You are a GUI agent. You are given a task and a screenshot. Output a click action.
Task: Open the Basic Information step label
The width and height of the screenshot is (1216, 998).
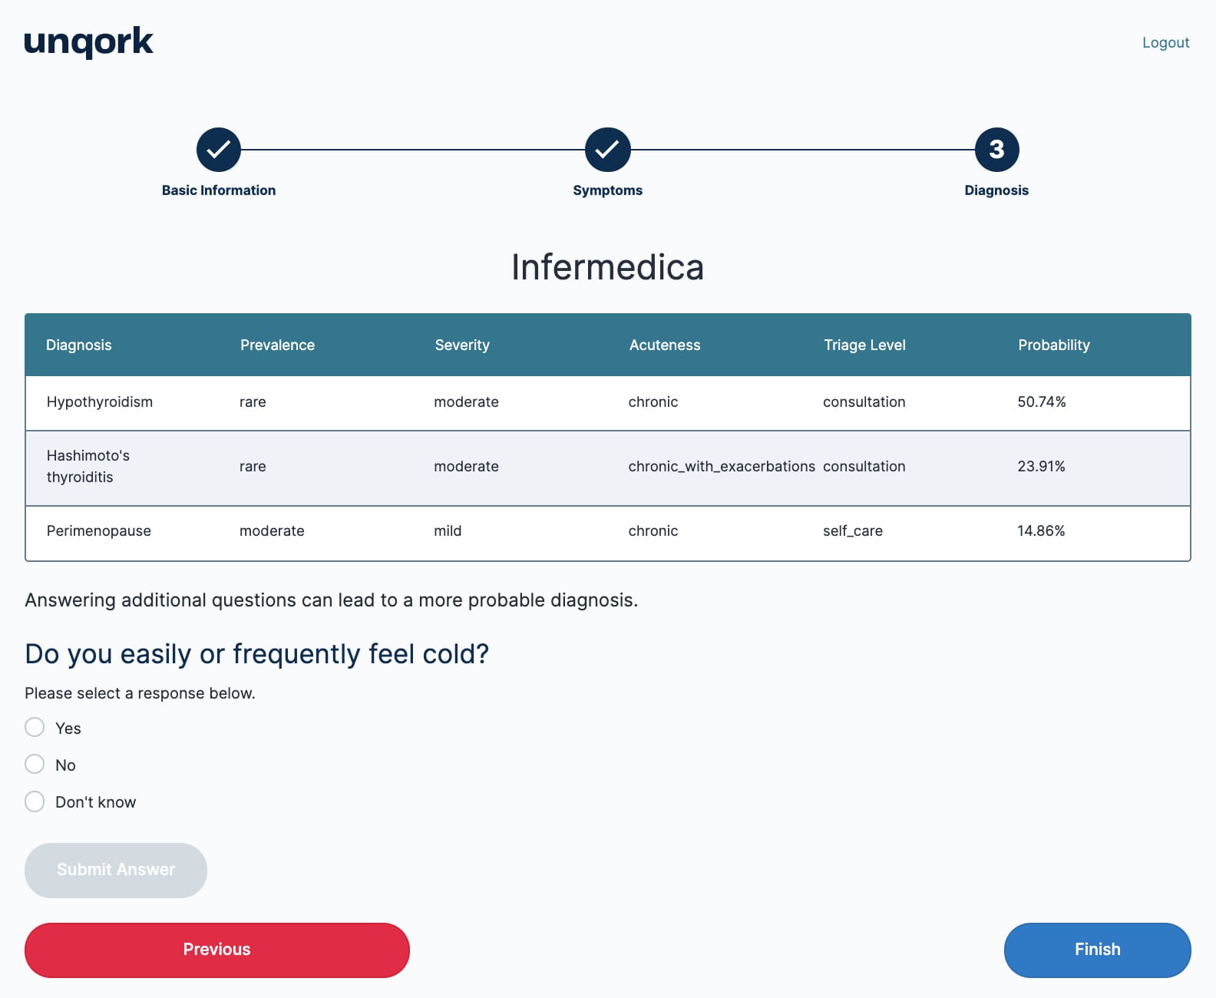coord(219,190)
